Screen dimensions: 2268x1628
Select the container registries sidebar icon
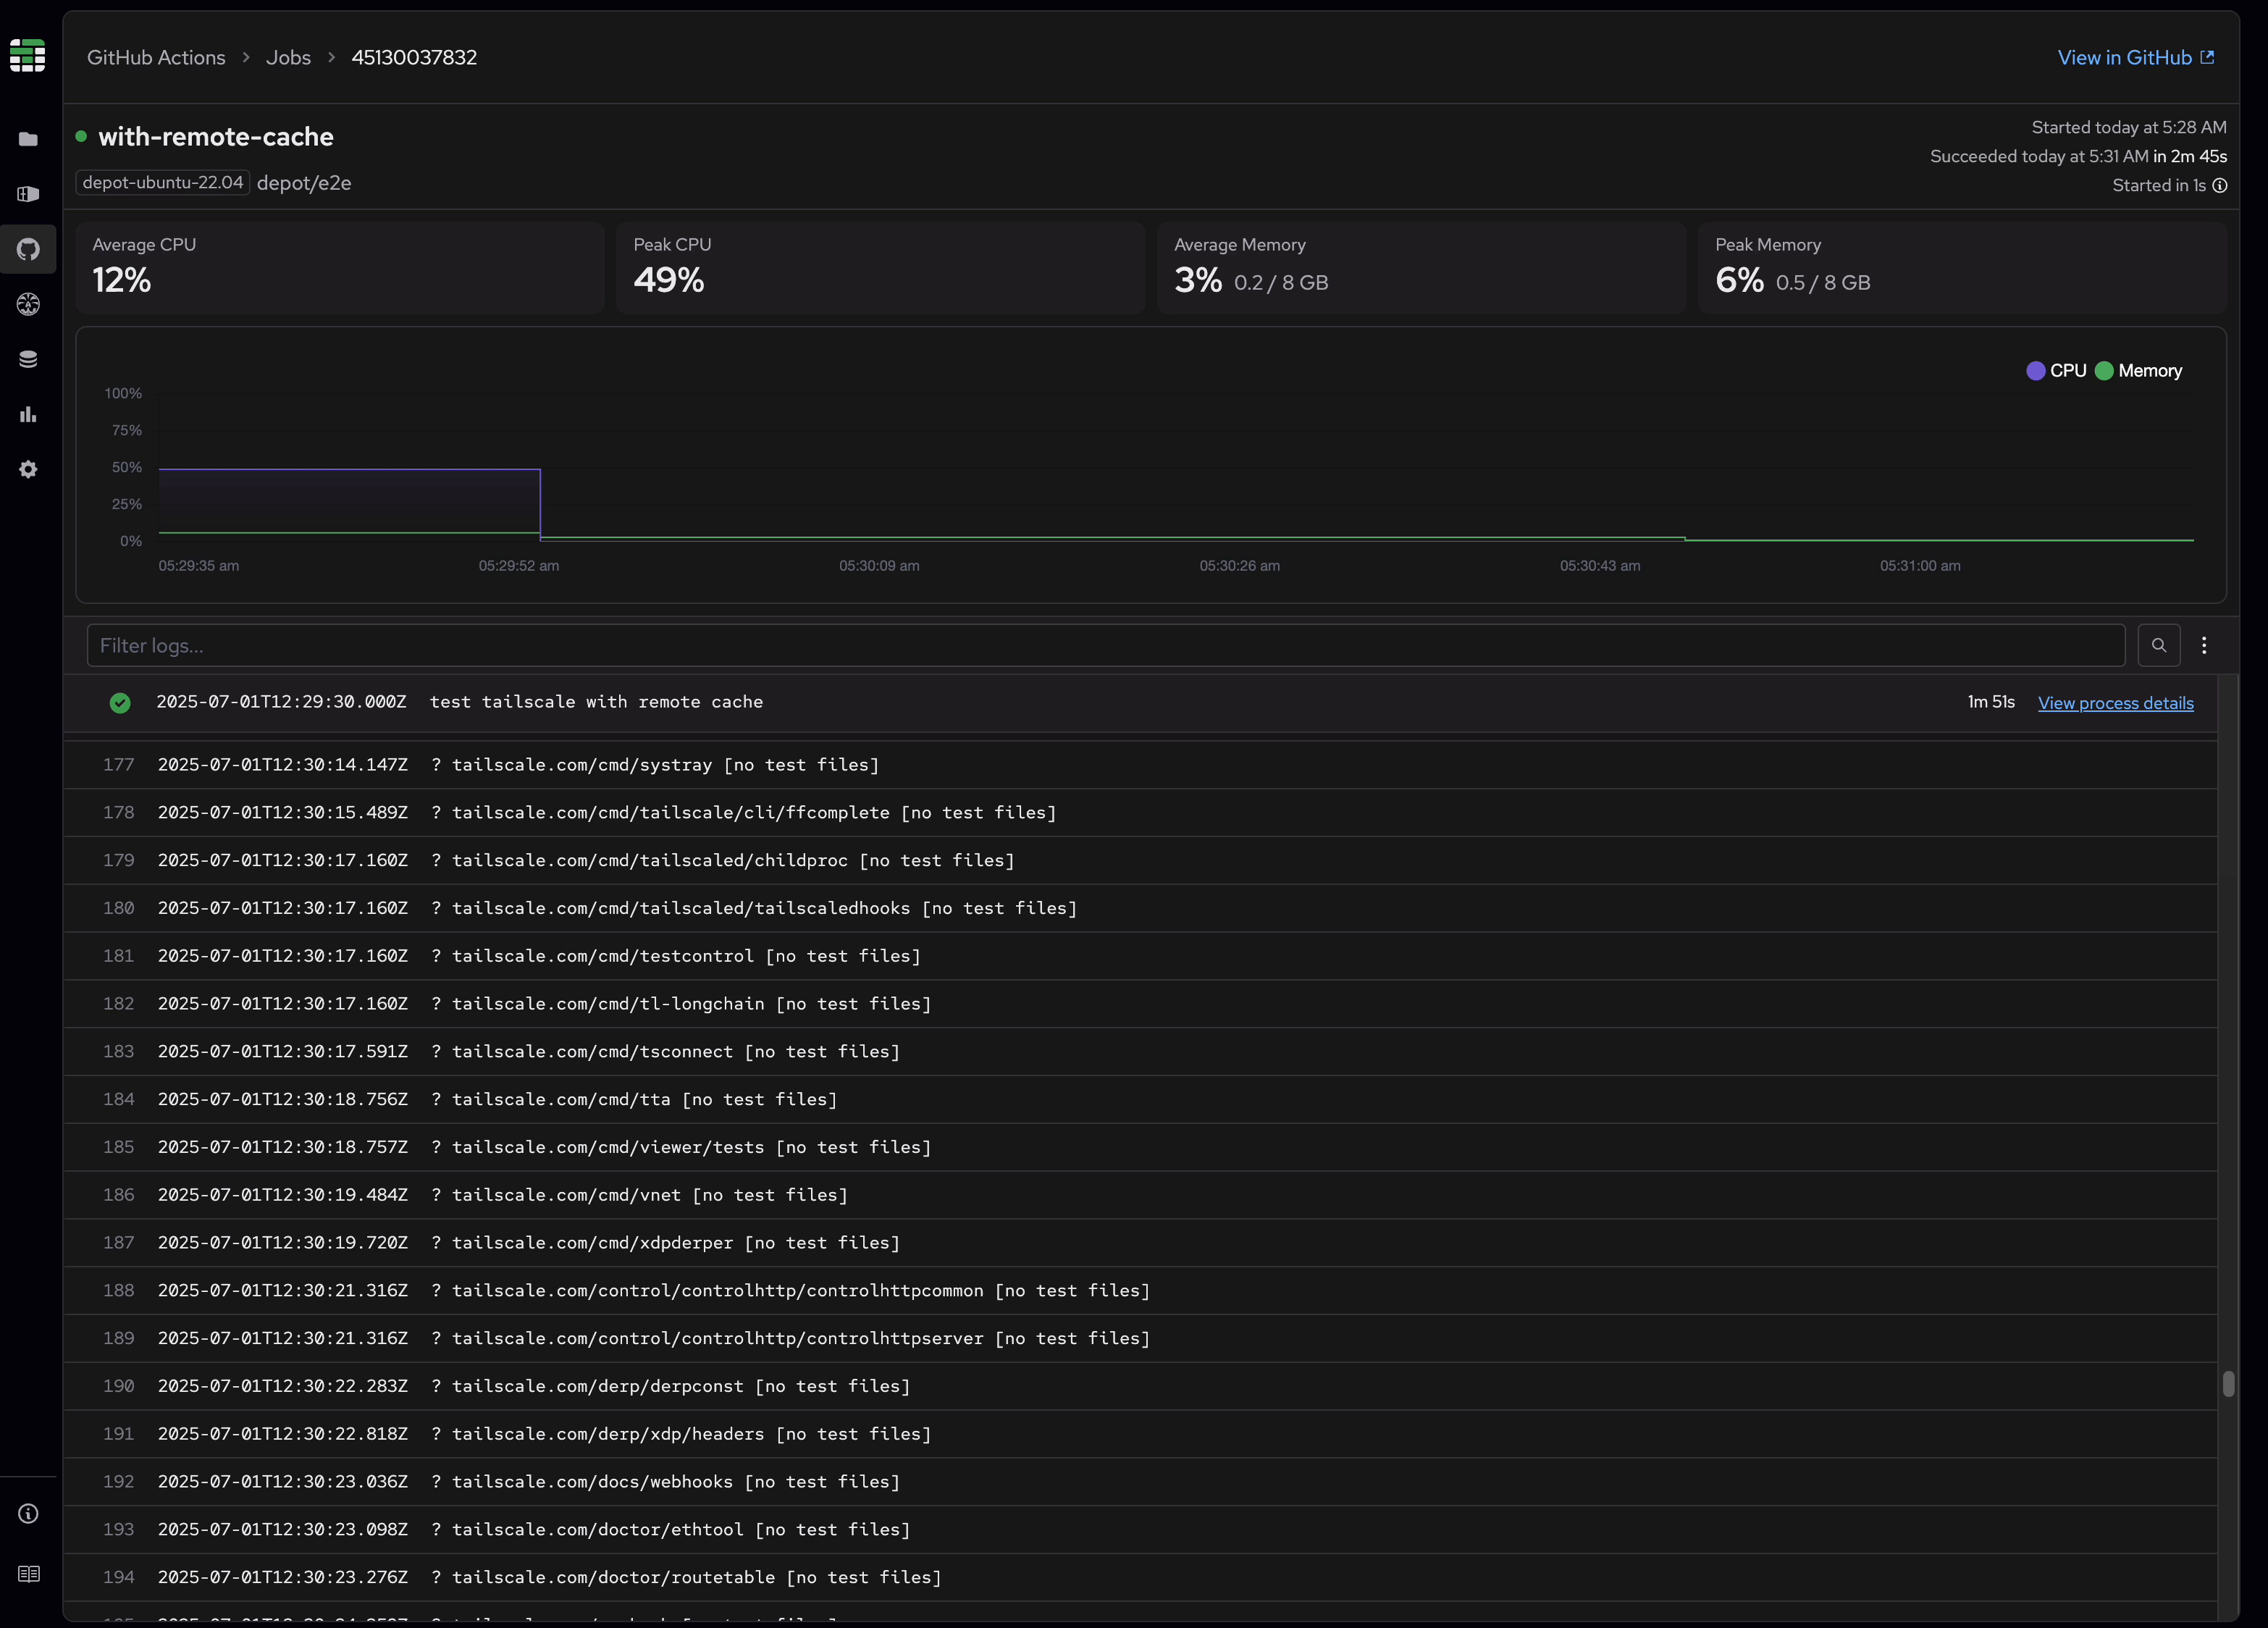point(27,194)
